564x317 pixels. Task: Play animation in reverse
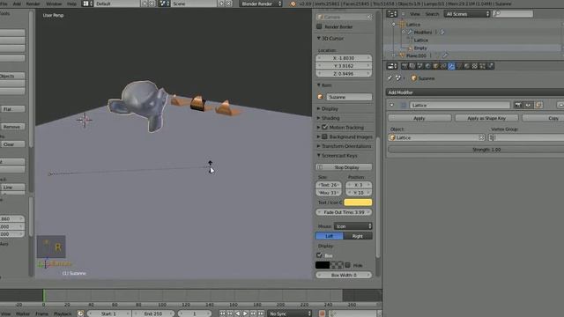(x=238, y=313)
